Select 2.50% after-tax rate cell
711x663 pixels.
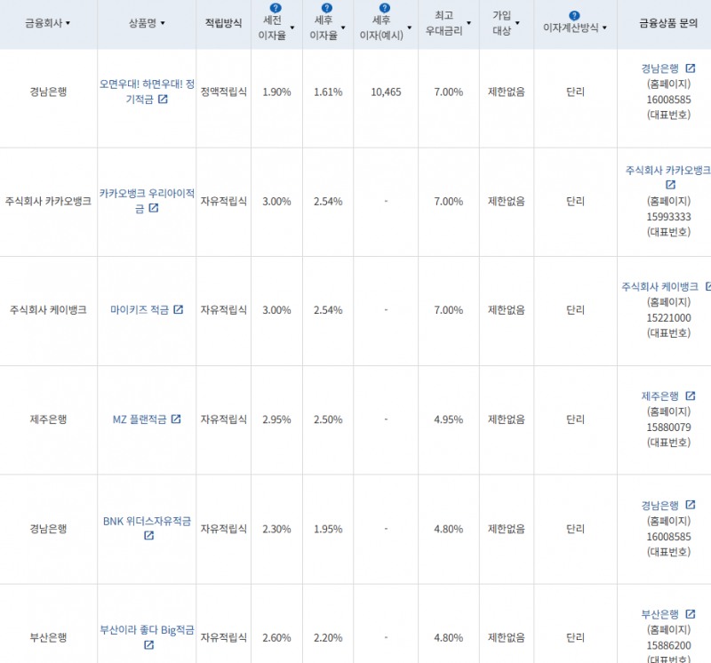click(x=328, y=419)
